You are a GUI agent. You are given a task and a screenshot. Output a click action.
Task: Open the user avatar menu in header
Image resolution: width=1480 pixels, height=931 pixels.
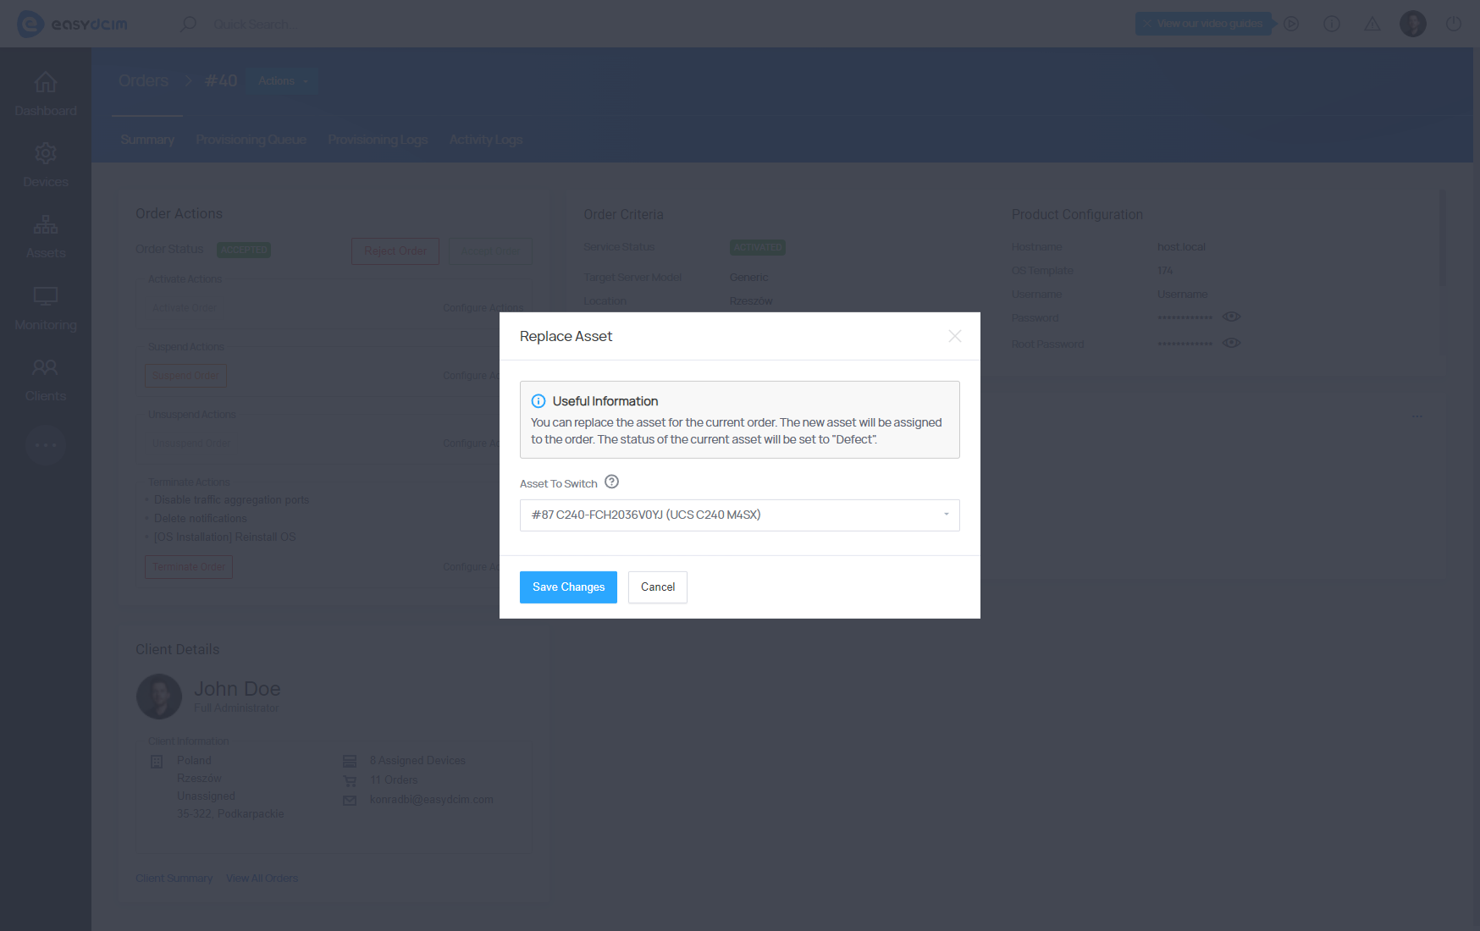[x=1413, y=24]
